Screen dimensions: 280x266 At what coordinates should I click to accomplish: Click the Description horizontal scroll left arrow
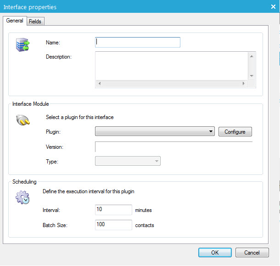100,84
